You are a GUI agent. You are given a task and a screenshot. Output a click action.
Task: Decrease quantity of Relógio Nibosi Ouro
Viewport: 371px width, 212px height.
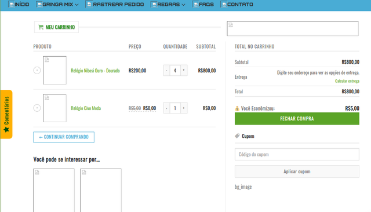tap(166, 71)
